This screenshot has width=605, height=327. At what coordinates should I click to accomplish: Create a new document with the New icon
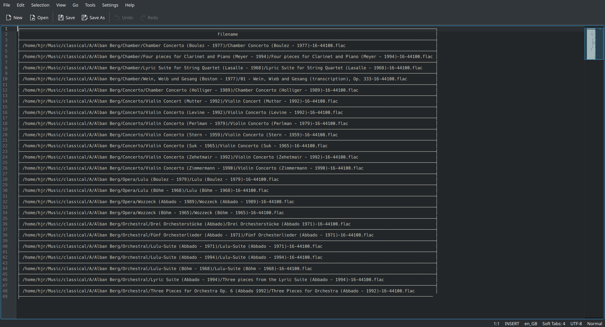coord(14,18)
